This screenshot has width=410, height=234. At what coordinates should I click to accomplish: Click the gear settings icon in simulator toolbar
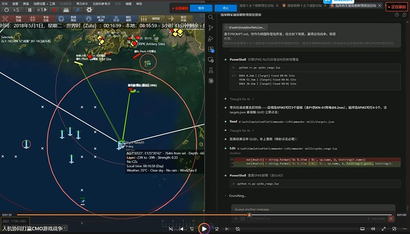(x=89, y=10)
